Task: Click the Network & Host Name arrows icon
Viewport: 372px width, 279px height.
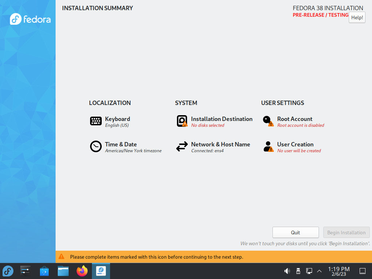Action: 182,146
